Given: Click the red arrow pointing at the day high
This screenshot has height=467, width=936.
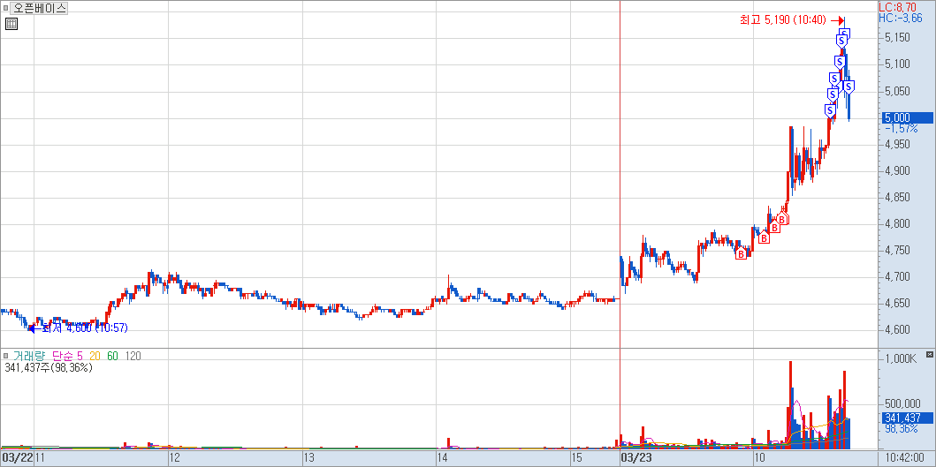Looking at the screenshot, I should [x=836, y=20].
